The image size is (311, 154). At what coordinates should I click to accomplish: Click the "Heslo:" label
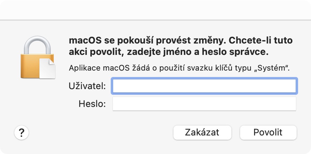point(92,104)
